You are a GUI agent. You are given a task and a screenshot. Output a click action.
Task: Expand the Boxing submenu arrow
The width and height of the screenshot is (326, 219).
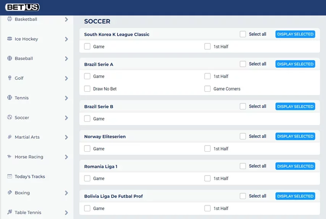coord(66,193)
